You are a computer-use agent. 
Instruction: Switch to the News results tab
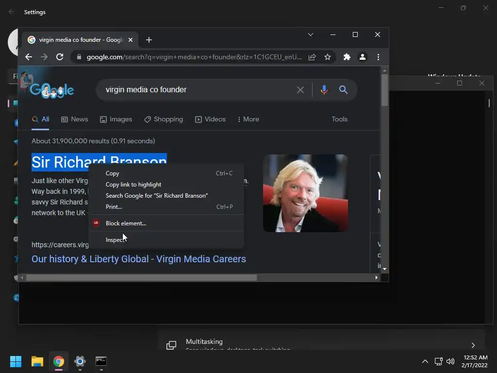74,119
